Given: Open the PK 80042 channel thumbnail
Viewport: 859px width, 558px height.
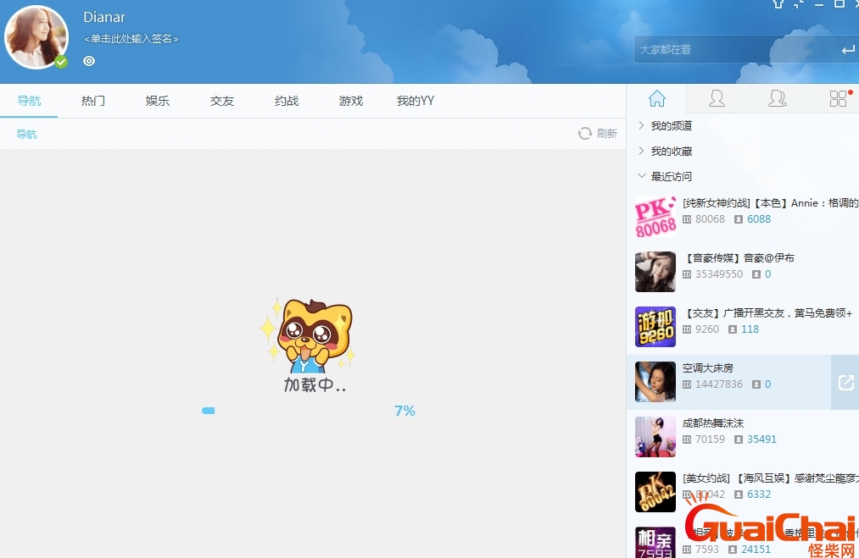Looking at the screenshot, I should pos(655,492).
